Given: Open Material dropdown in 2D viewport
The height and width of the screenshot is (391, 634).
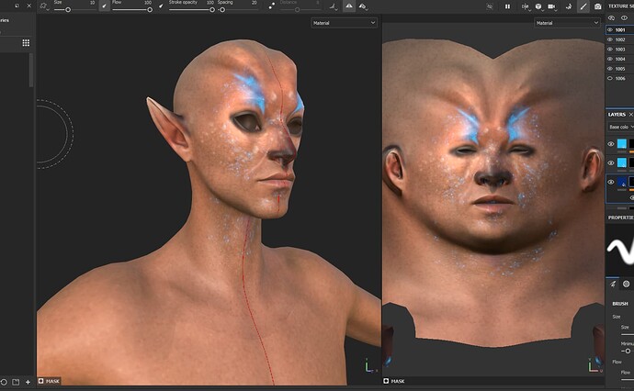Looking at the screenshot, I should point(567,23).
